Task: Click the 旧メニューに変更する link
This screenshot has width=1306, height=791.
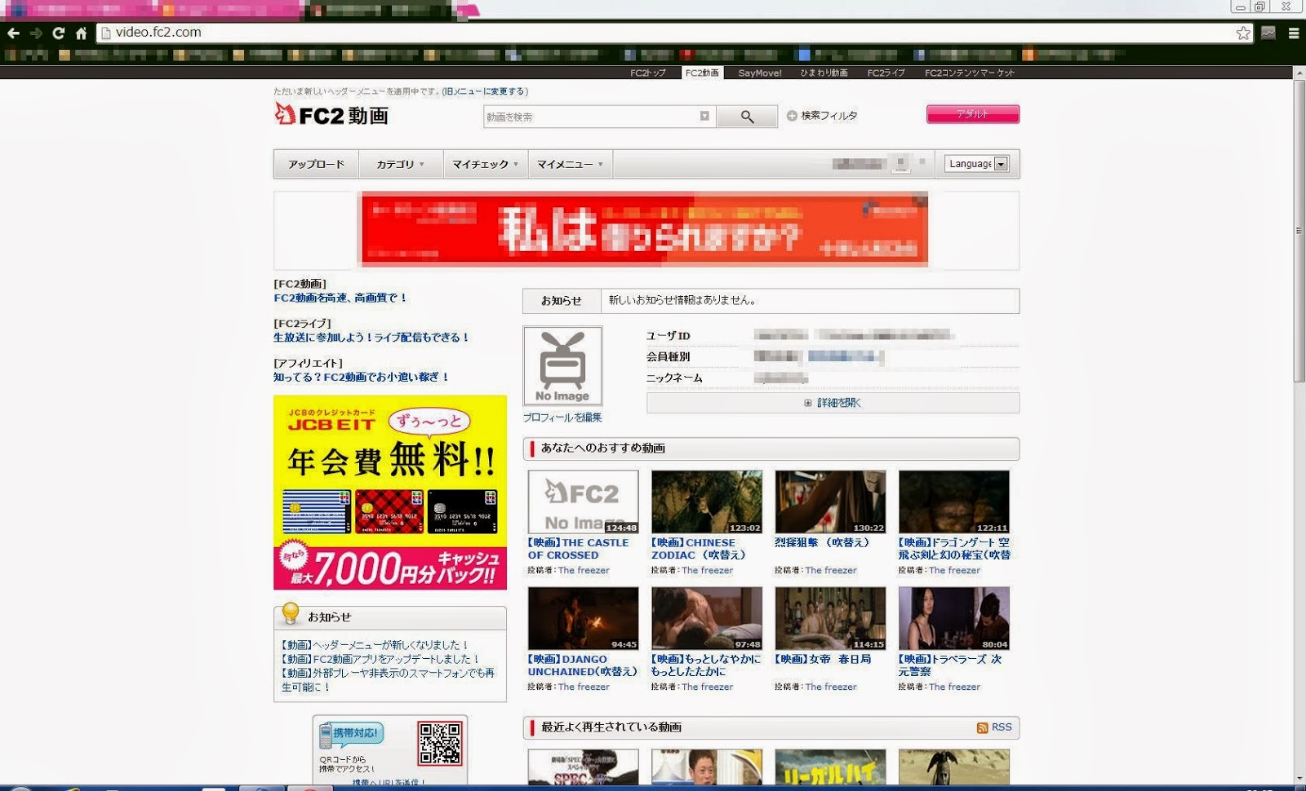Action: [485, 91]
